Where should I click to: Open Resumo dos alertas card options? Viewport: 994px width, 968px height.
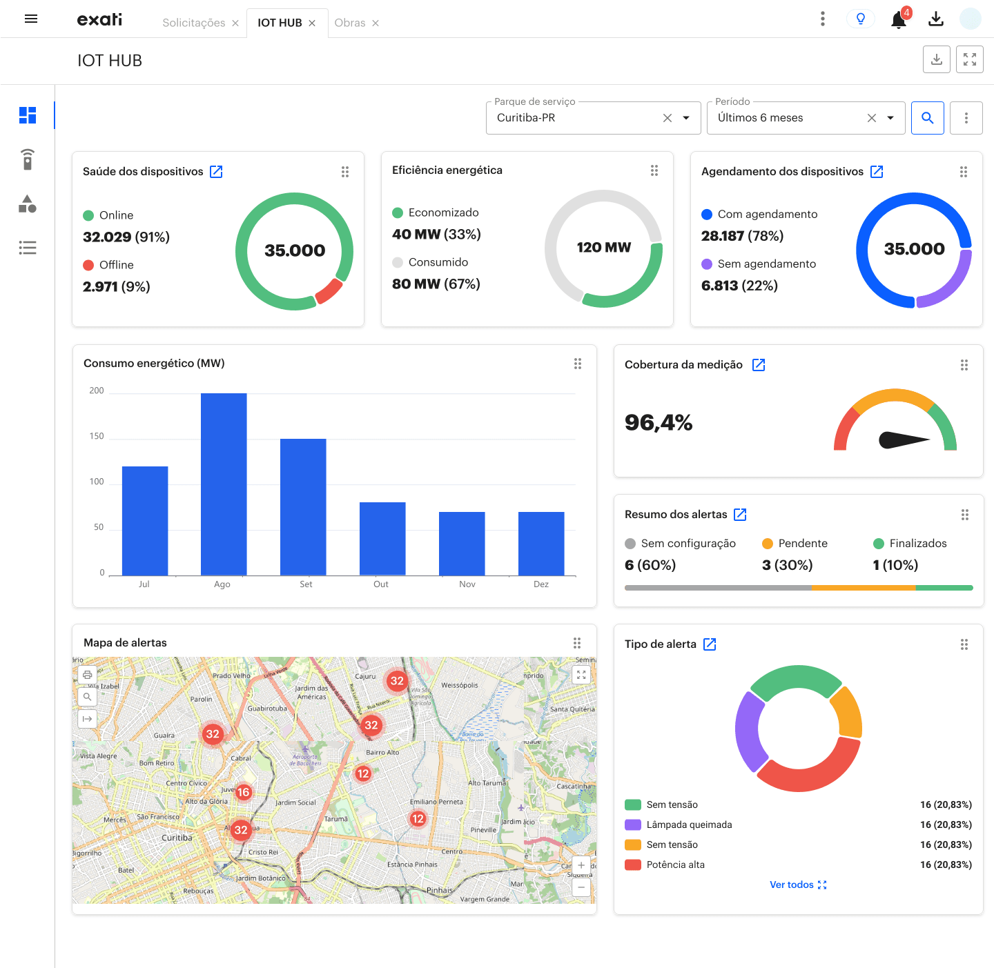point(965,515)
